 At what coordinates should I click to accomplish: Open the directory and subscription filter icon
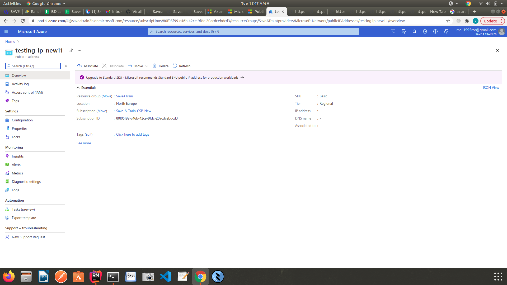tap(404, 31)
